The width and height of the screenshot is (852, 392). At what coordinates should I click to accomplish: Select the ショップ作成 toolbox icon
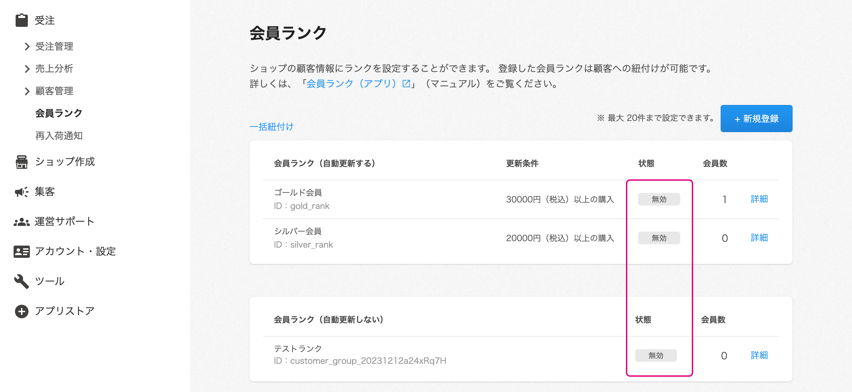point(21,162)
